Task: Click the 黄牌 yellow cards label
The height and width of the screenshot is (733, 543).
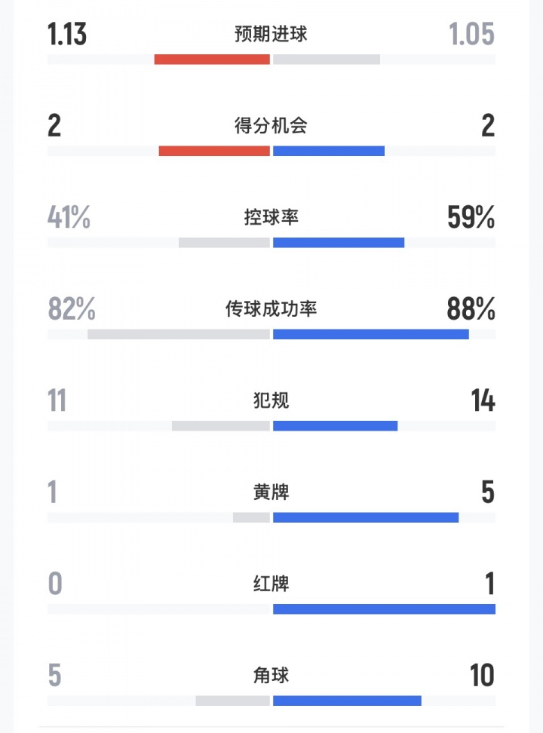Action: click(x=271, y=493)
